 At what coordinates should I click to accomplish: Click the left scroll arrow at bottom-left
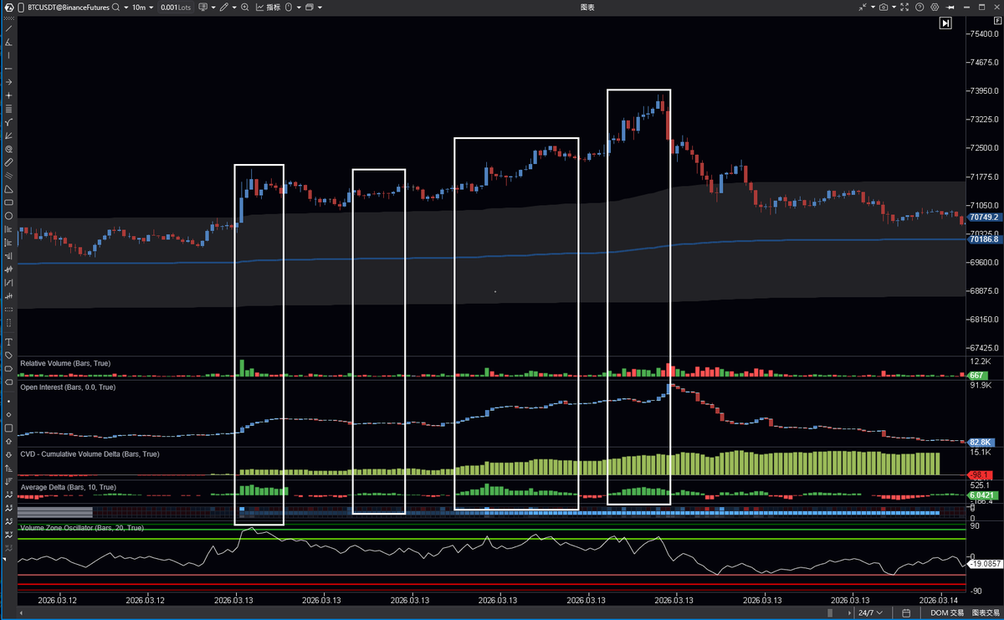(x=21, y=614)
